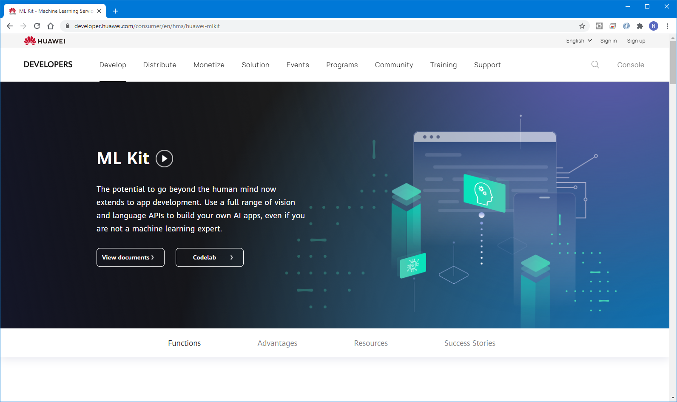Click the scrollbar down arrow
The image size is (677, 402).
pos(673,398)
